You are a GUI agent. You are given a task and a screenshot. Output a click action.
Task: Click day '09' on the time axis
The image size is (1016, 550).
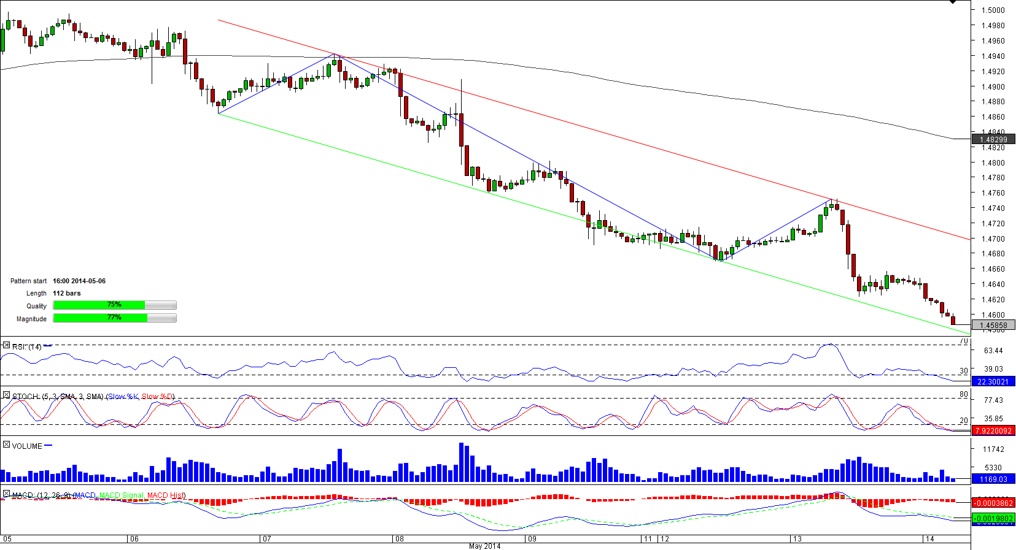tap(532, 539)
